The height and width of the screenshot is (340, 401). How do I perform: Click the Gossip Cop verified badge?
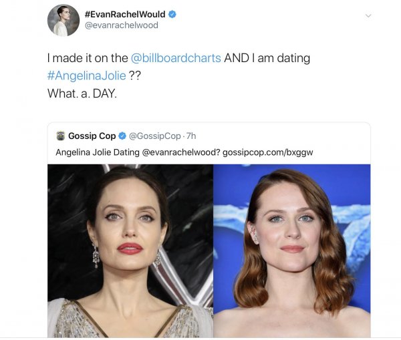122,136
